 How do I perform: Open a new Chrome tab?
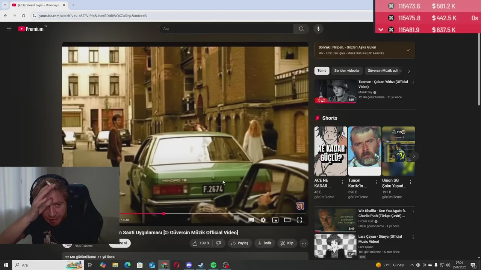73,5
